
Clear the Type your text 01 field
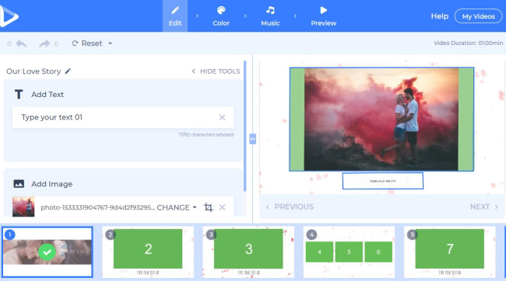222,117
